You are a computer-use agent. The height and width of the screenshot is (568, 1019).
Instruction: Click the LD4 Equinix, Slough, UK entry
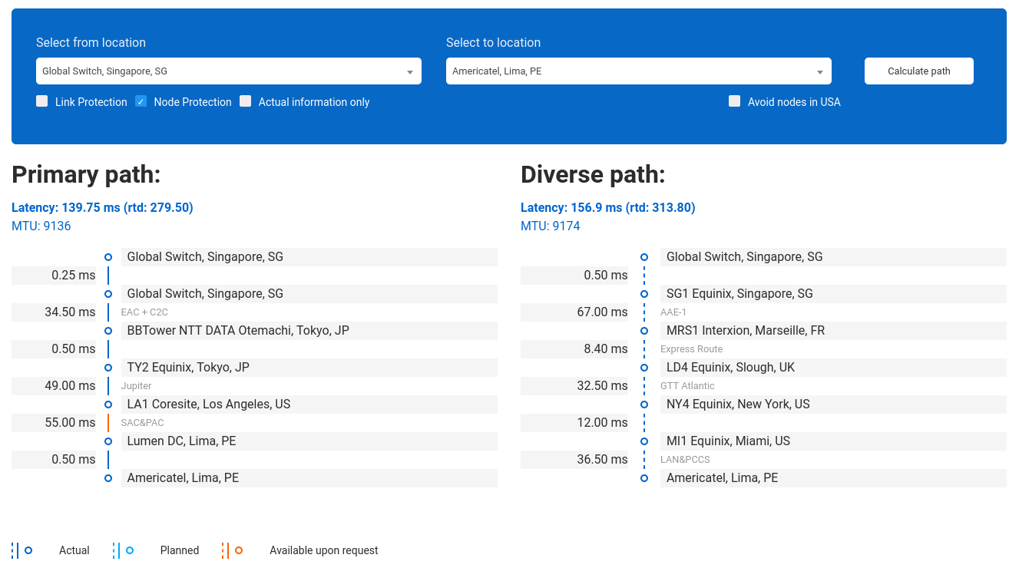(x=832, y=368)
